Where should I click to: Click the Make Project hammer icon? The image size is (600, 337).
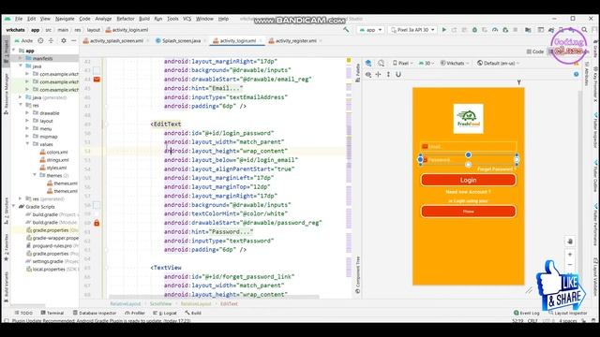pos(346,30)
